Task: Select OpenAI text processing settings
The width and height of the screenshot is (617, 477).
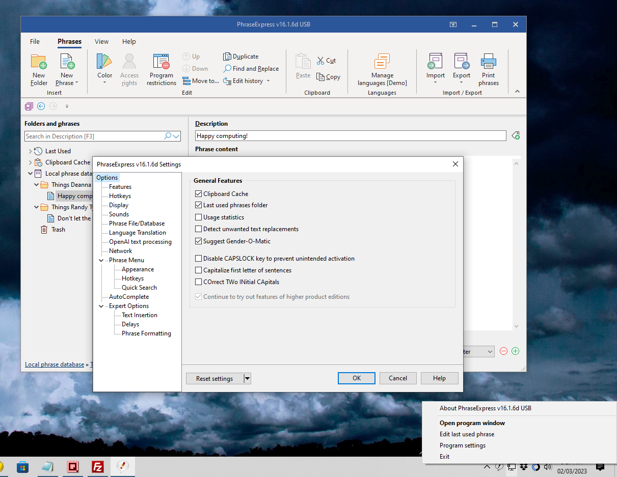Action: pyautogui.click(x=140, y=242)
